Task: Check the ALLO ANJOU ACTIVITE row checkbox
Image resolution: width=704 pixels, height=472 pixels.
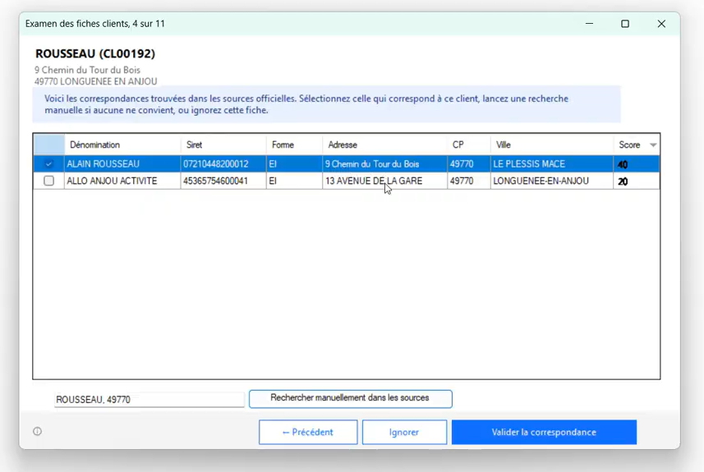Action: click(49, 181)
